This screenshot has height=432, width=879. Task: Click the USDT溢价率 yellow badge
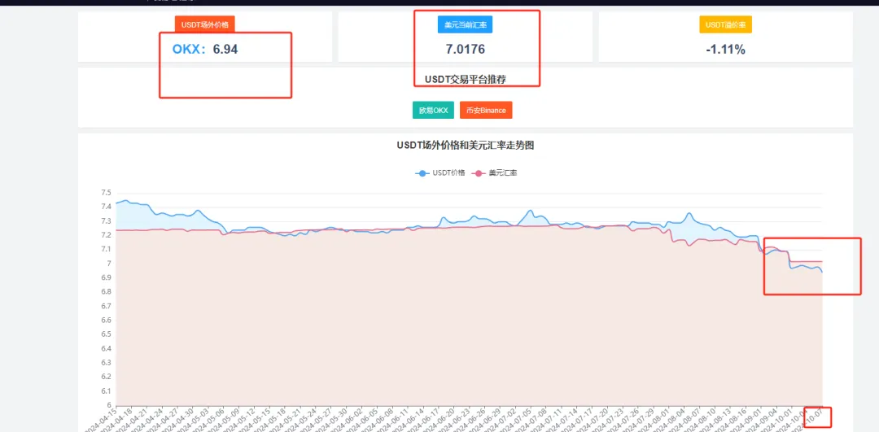pos(725,24)
